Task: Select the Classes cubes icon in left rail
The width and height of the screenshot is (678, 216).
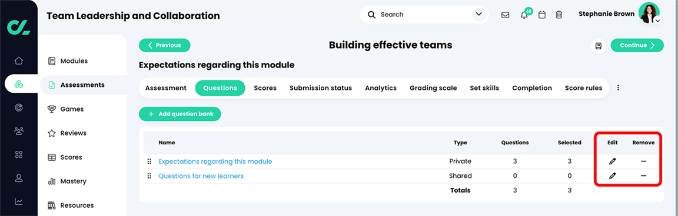Action: [19, 84]
